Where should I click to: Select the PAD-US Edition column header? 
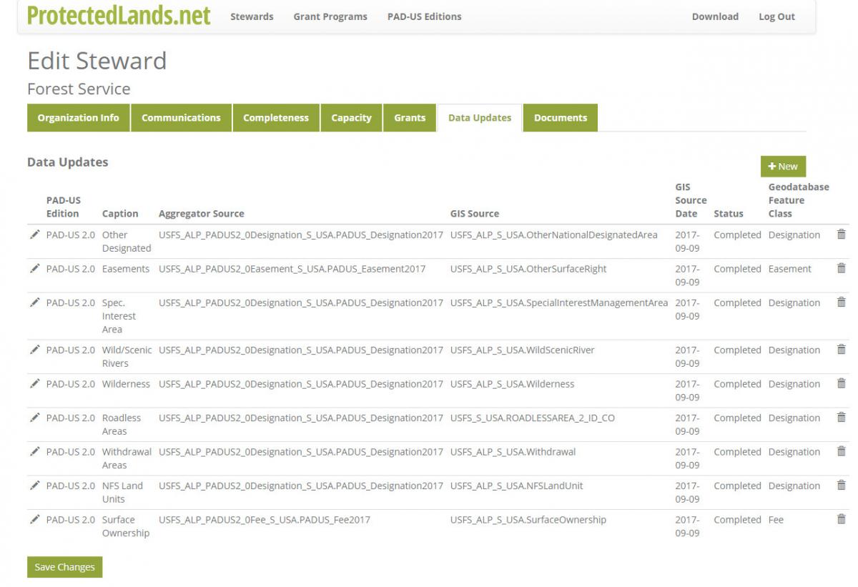click(64, 207)
